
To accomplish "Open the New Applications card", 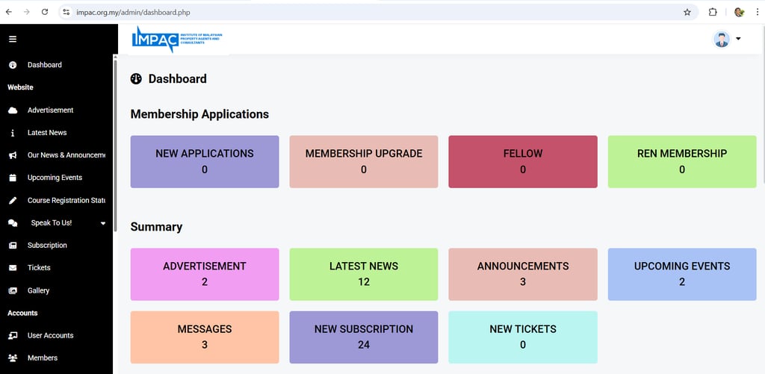I will point(205,161).
